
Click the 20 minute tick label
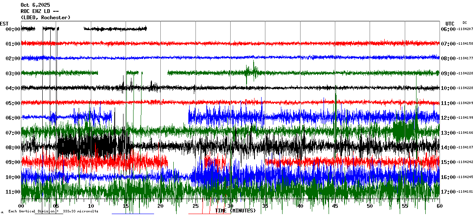(x=161, y=206)
